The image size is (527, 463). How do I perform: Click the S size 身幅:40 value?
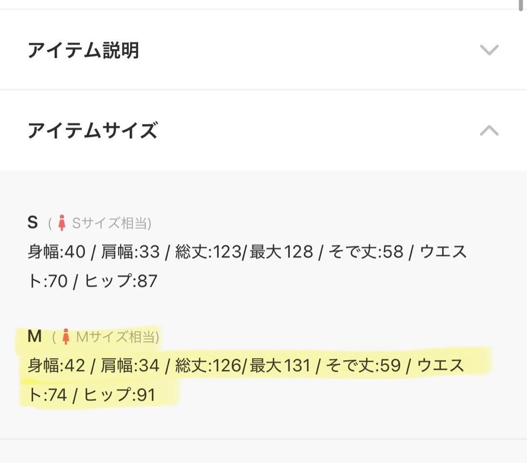pyautogui.click(x=56, y=252)
